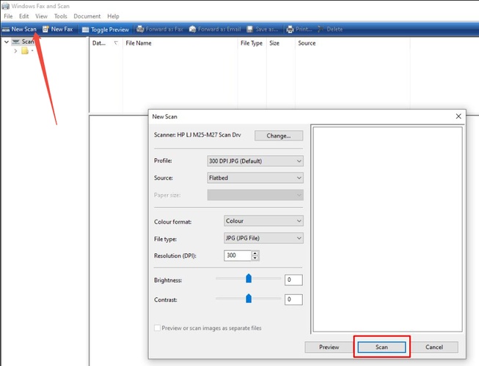Sort by the Date column header
Screen dimensions: 479x366
pos(106,43)
